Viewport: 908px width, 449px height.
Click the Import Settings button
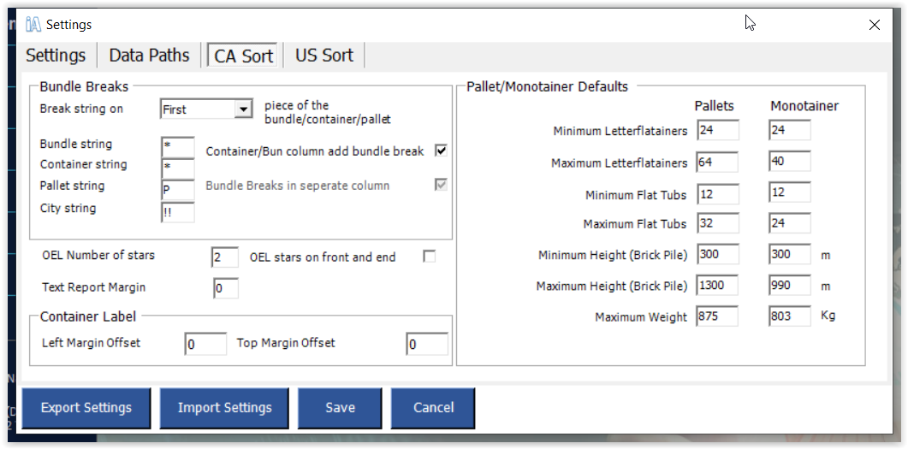tap(225, 408)
